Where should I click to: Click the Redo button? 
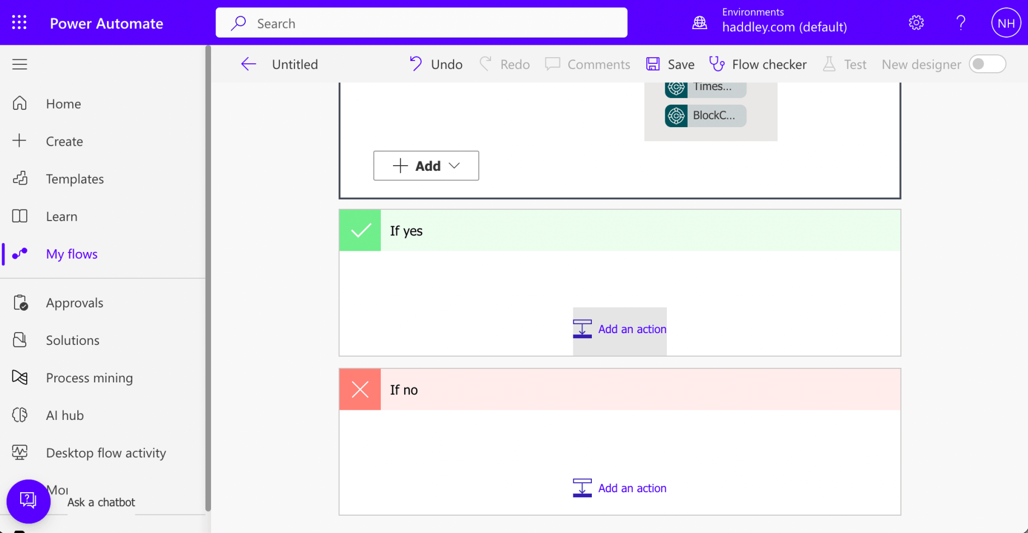(504, 64)
